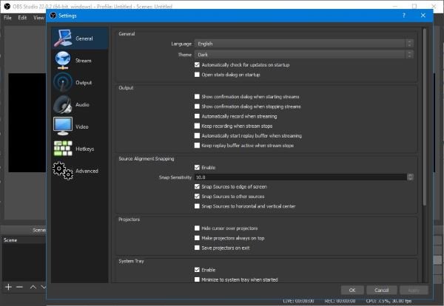Open the Hotkeys keyboard icon

click(x=63, y=149)
